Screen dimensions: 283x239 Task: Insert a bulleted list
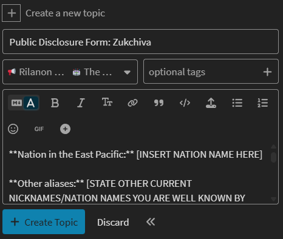237,103
